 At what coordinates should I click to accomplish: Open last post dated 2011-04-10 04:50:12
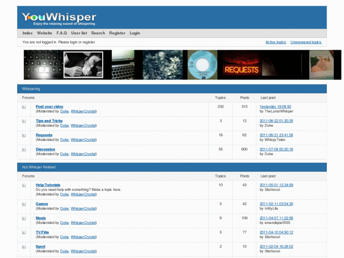(x=276, y=232)
